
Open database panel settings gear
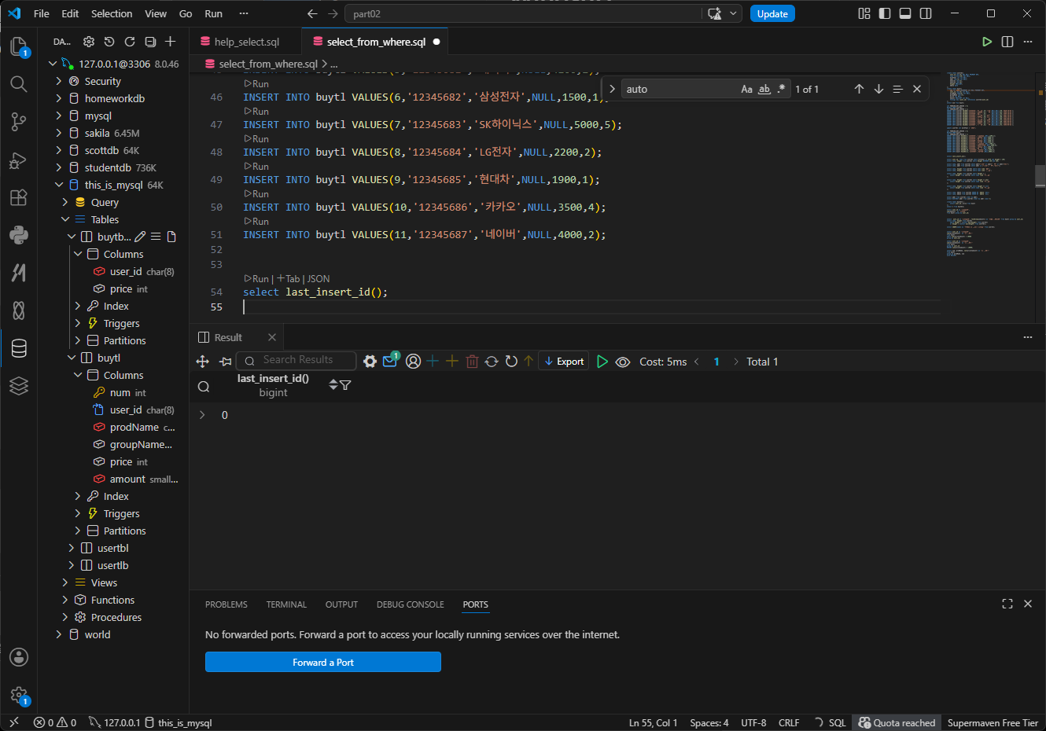[89, 42]
